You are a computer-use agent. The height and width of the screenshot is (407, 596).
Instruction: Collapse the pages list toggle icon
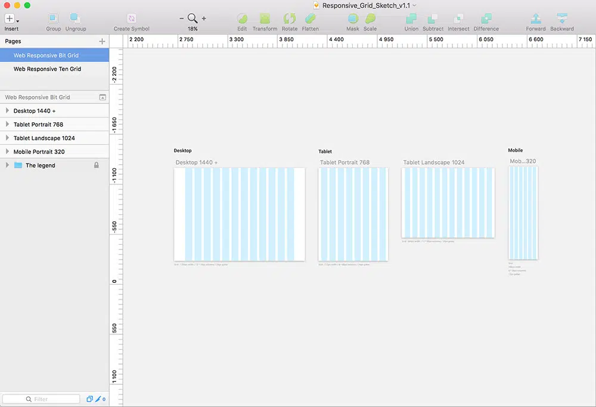click(102, 97)
